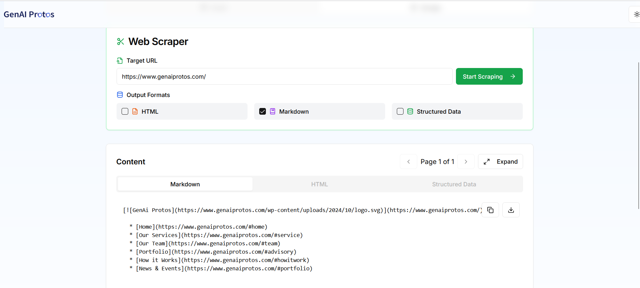
Task: Click the [Home] markdown line
Action: click(x=198, y=227)
